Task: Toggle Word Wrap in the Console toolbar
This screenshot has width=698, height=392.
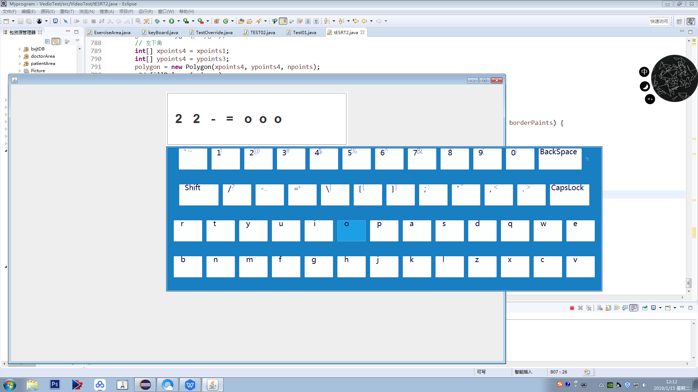Action: tap(617, 308)
